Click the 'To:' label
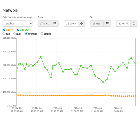The width and height of the screenshot is (140, 113). [x=92, y=17]
